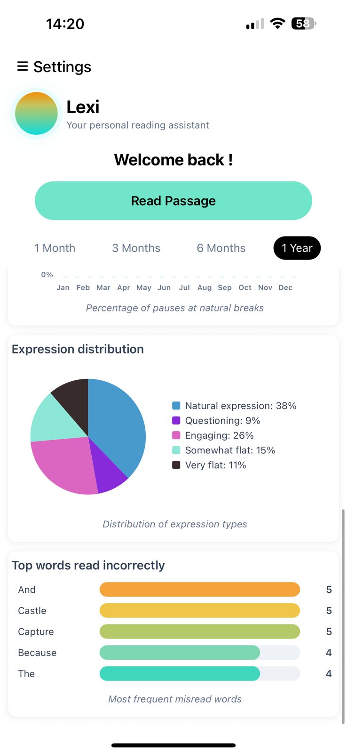Expand the Expression distribution card
Image resolution: width=347 pixels, height=754 pixels.
78,349
